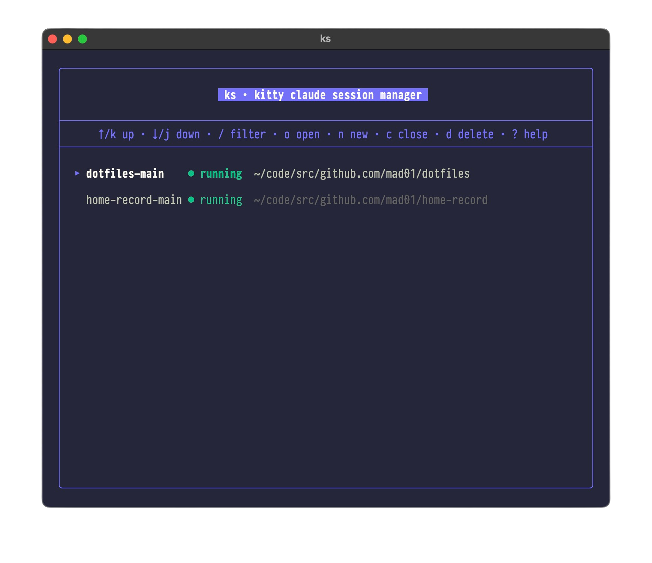Expand the dotfiles-main session via its triangle marker

pyautogui.click(x=77, y=173)
